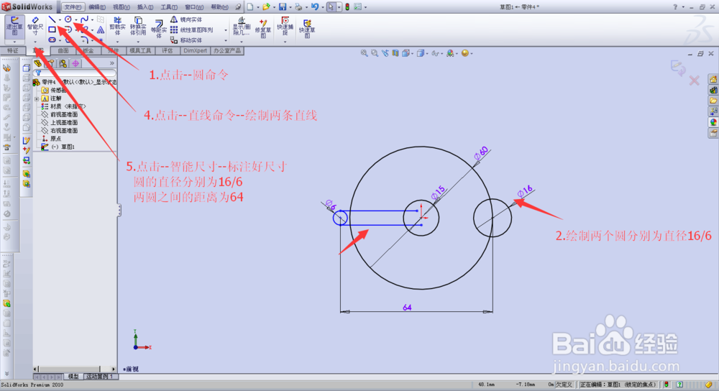Click the 等距实体 offset entities tool
The width and height of the screenshot is (719, 391).
[x=159, y=29]
